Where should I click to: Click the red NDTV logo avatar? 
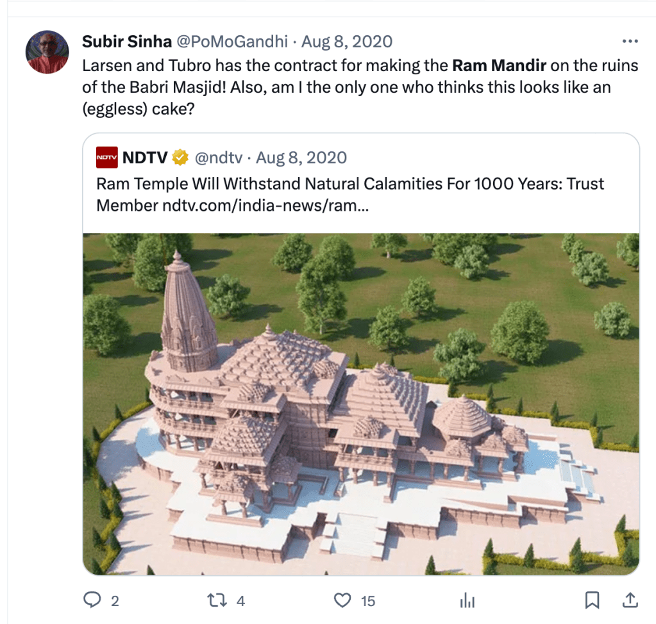[106, 158]
